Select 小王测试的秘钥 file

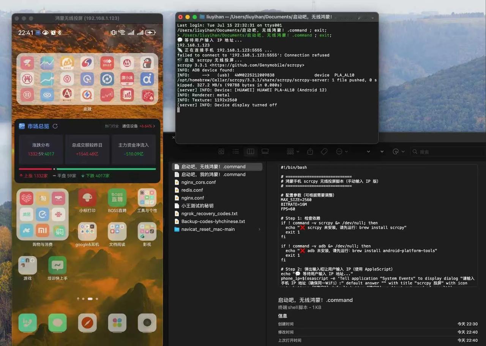point(217,206)
